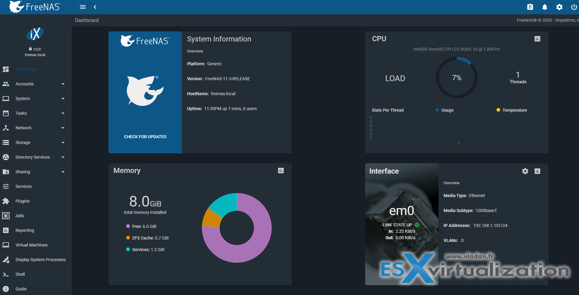579x295 pixels.
Task: Click the CPU load gauge
Action: pyautogui.click(x=457, y=77)
